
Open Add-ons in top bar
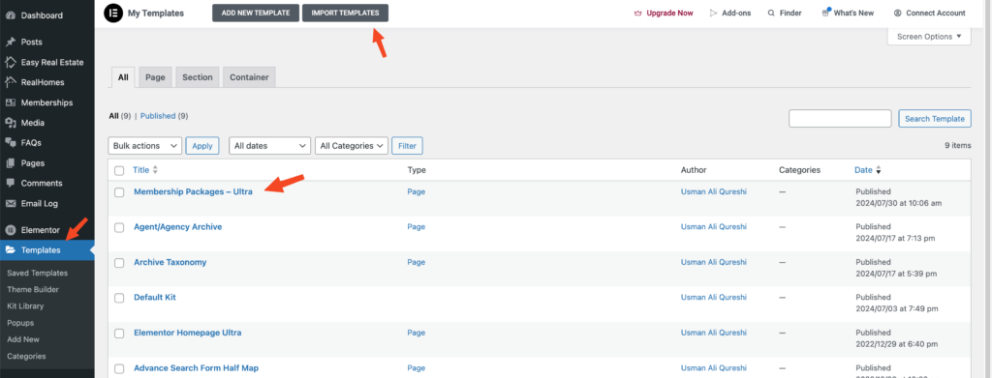tap(730, 13)
